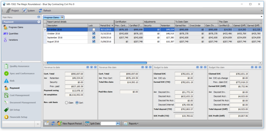Create a New Report Period
This screenshot has width=266, height=131.
pyautogui.click(x=70, y=123)
